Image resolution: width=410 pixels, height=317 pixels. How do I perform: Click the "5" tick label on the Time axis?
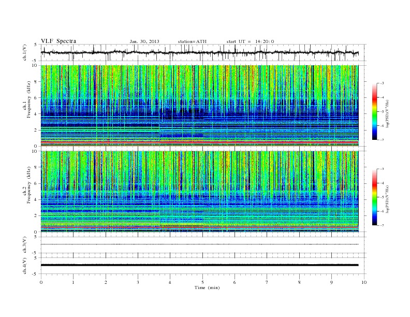[x=202, y=282]
